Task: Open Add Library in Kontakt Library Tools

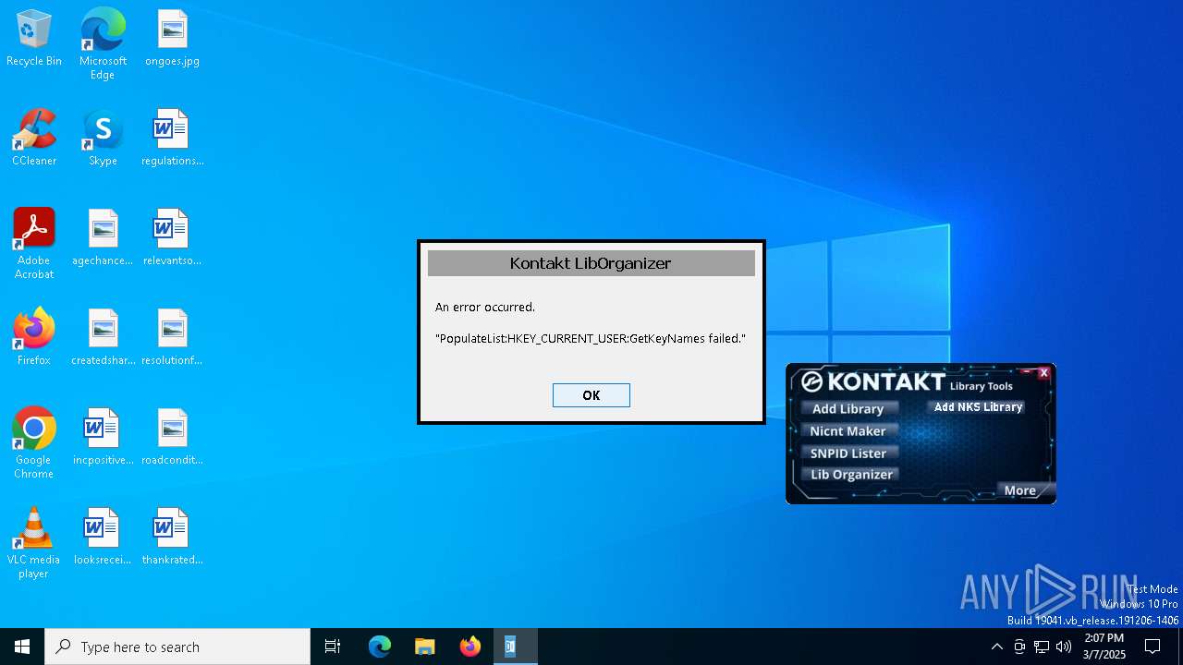Action: (848, 409)
